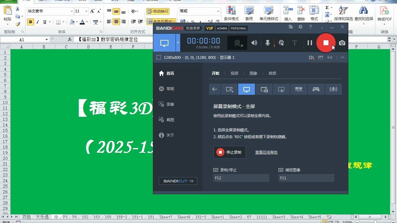Select the full screen recording mode icon

coord(247,89)
